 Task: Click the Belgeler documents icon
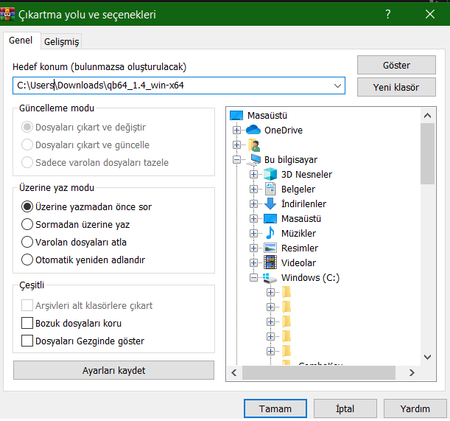(270, 189)
